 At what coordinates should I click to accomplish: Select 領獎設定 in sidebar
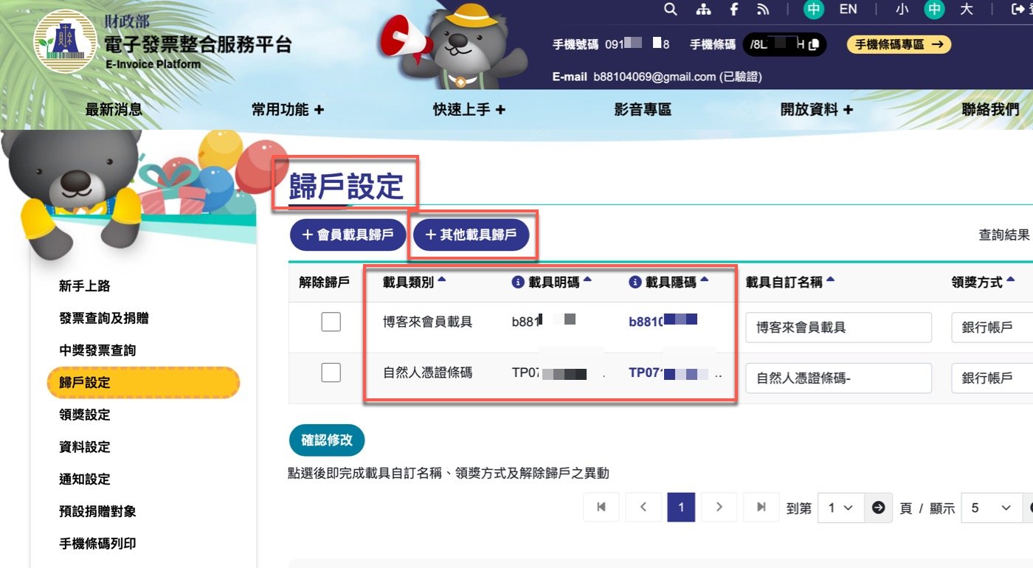tap(84, 415)
